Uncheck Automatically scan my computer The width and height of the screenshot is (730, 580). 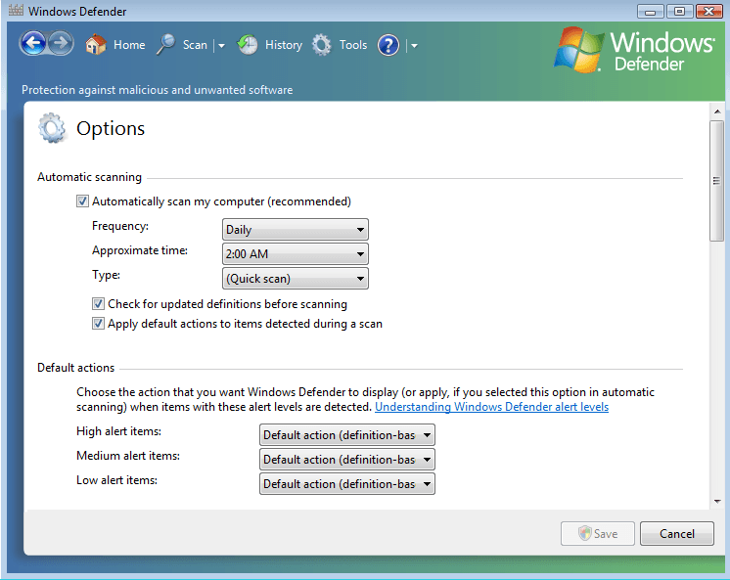pyautogui.click(x=83, y=201)
